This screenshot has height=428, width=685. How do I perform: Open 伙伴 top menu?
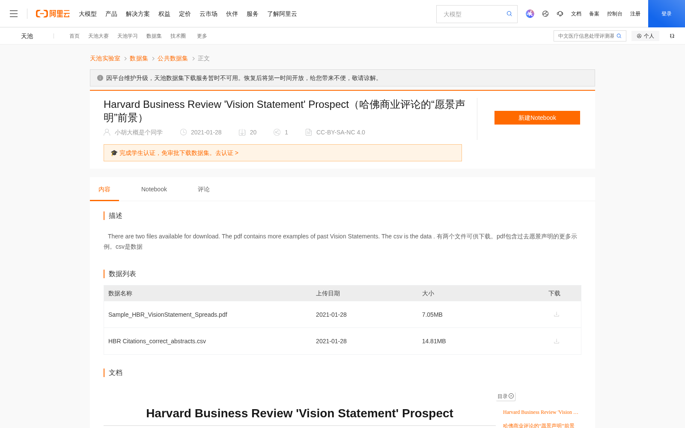232,14
